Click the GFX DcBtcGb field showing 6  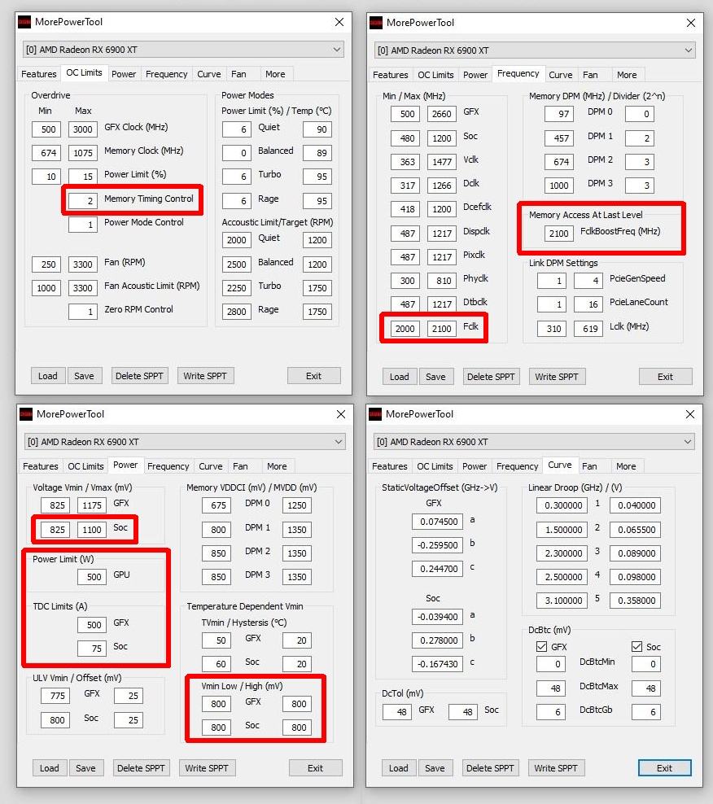[x=551, y=712]
